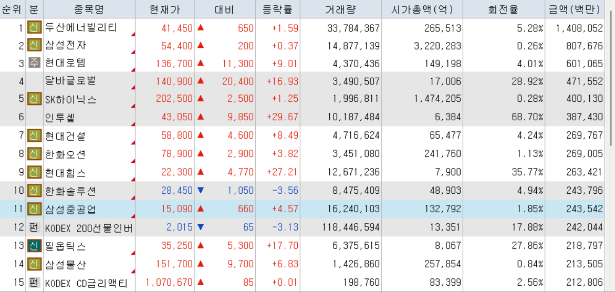The width and height of the screenshot is (615, 292).
Task: Click change rate +17.70
Action: (283, 246)
